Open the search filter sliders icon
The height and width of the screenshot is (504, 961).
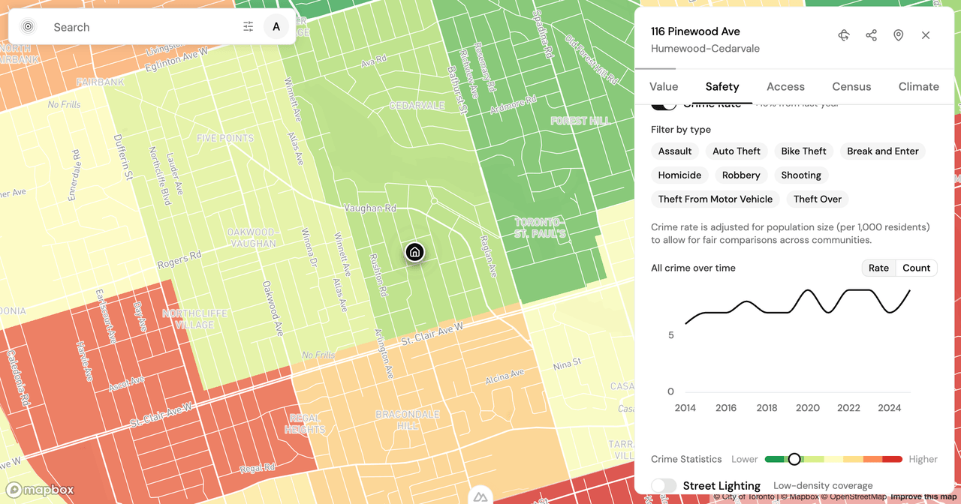[x=249, y=27]
